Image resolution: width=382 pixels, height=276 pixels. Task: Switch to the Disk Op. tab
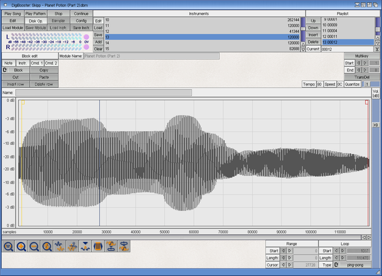(x=35, y=21)
